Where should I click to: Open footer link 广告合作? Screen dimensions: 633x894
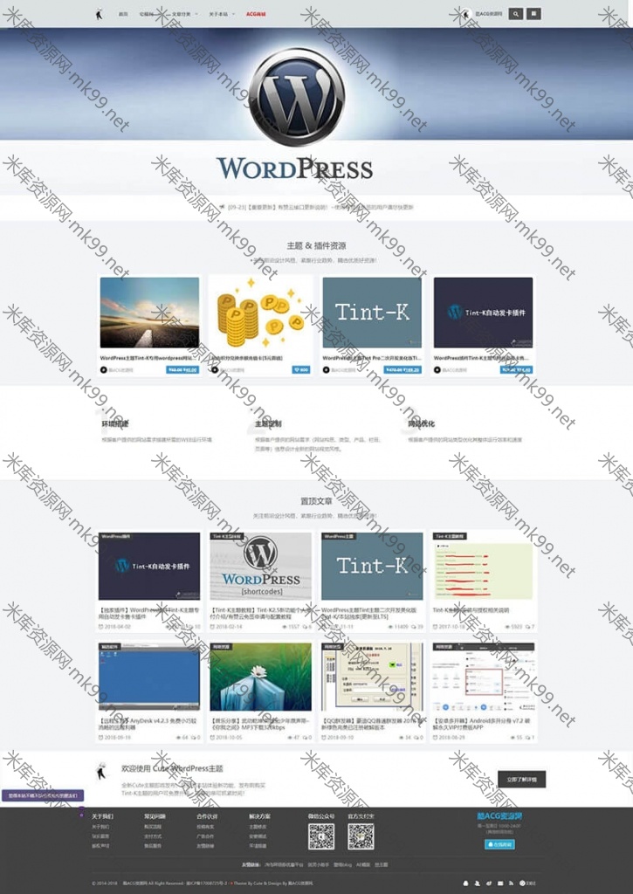205,836
